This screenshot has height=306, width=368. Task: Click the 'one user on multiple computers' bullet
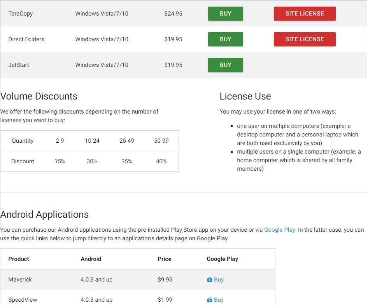click(297, 135)
